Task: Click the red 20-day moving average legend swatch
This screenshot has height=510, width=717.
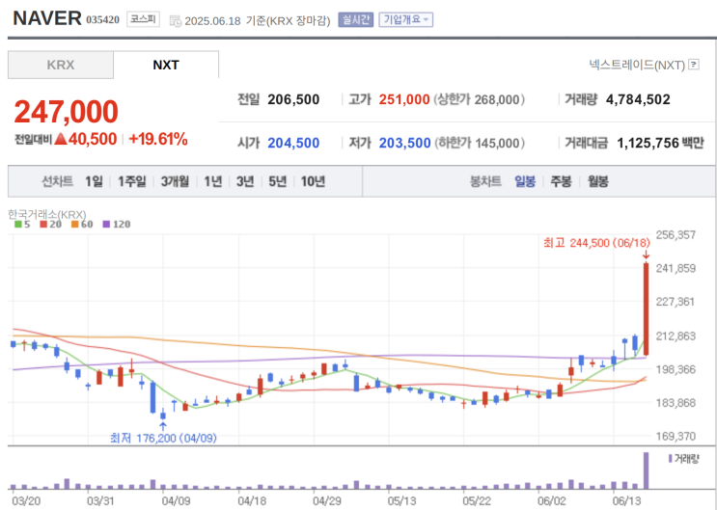Action: tap(43, 225)
